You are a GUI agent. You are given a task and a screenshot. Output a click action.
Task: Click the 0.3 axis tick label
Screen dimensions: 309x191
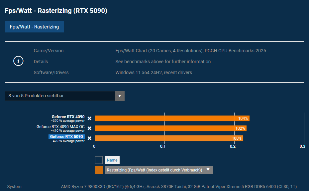pyautogui.click(x=302, y=146)
